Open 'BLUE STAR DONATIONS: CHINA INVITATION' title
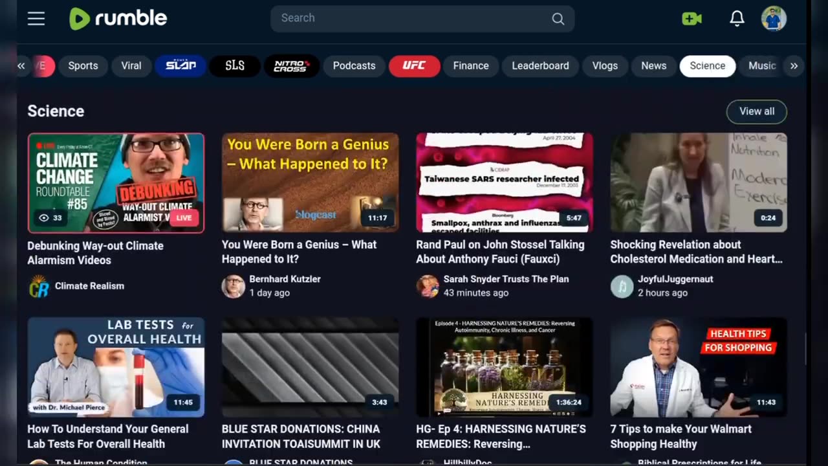828x466 pixels. [x=301, y=436]
